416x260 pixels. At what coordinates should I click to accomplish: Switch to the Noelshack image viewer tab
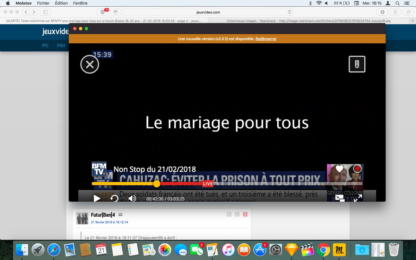(x=309, y=21)
